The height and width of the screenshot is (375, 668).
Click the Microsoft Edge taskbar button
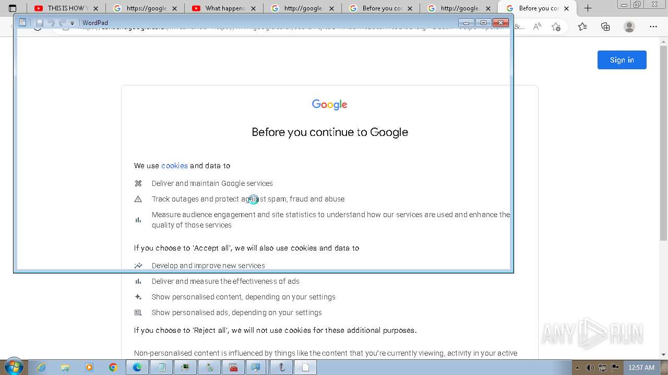[x=137, y=367]
